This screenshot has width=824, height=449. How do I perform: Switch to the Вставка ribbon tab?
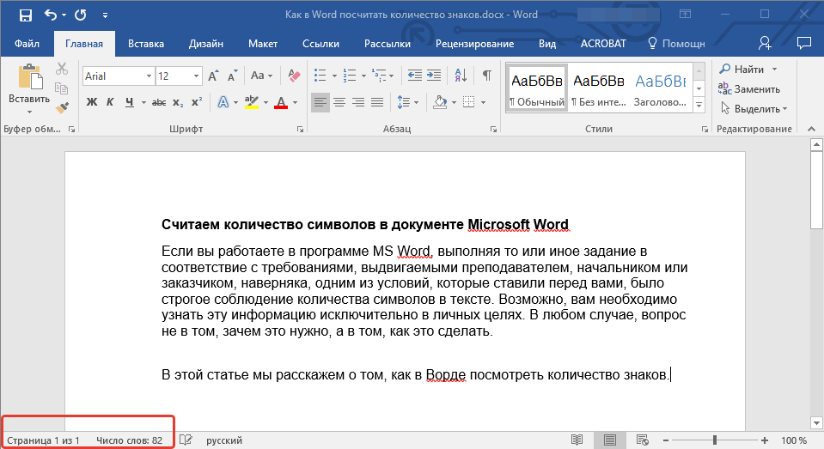[x=146, y=43]
